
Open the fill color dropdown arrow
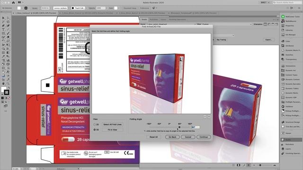(x=22, y=8)
